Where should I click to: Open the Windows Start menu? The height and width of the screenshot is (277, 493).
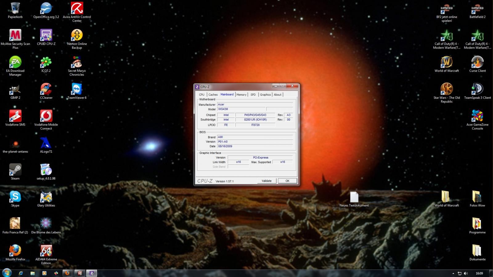6,273
